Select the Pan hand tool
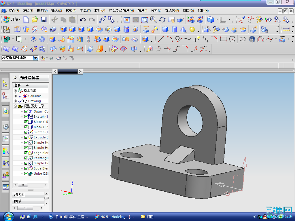The width and height of the screenshot is (295, 221). [171, 20]
